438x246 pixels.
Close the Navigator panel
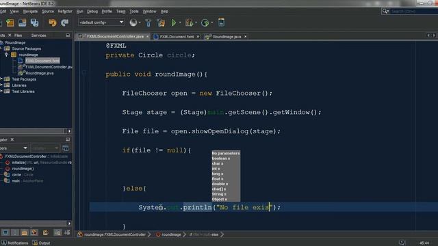point(12,139)
